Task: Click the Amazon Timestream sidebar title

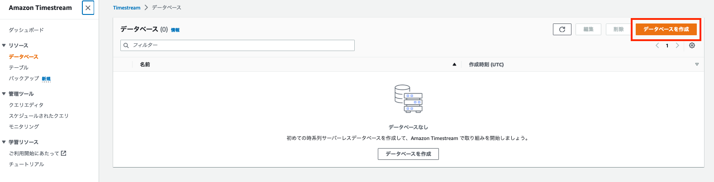Action: tap(40, 8)
